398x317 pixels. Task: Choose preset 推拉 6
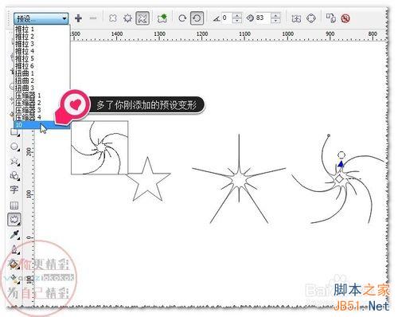click(41, 65)
